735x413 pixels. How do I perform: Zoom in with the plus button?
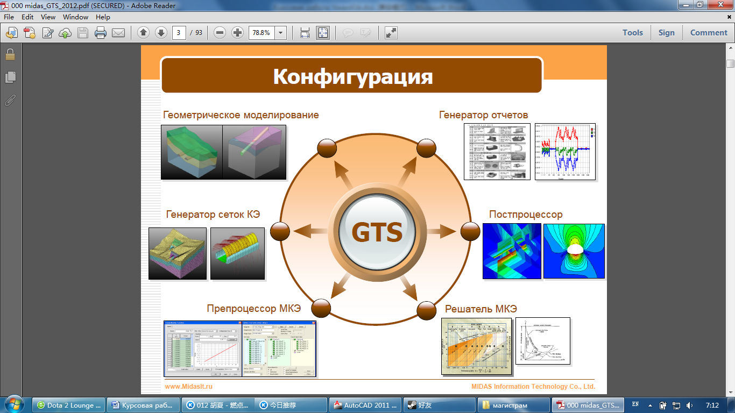pyautogui.click(x=237, y=33)
